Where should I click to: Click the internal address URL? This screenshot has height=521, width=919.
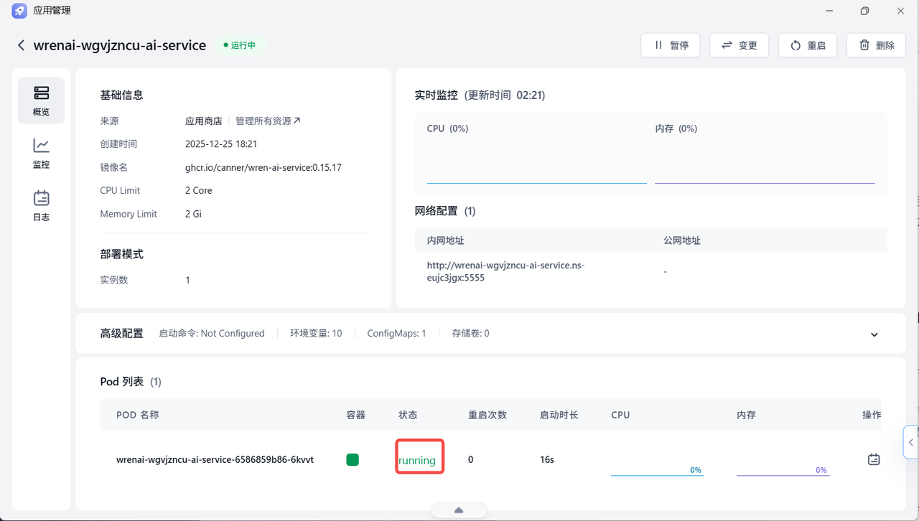click(x=505, y=271)
